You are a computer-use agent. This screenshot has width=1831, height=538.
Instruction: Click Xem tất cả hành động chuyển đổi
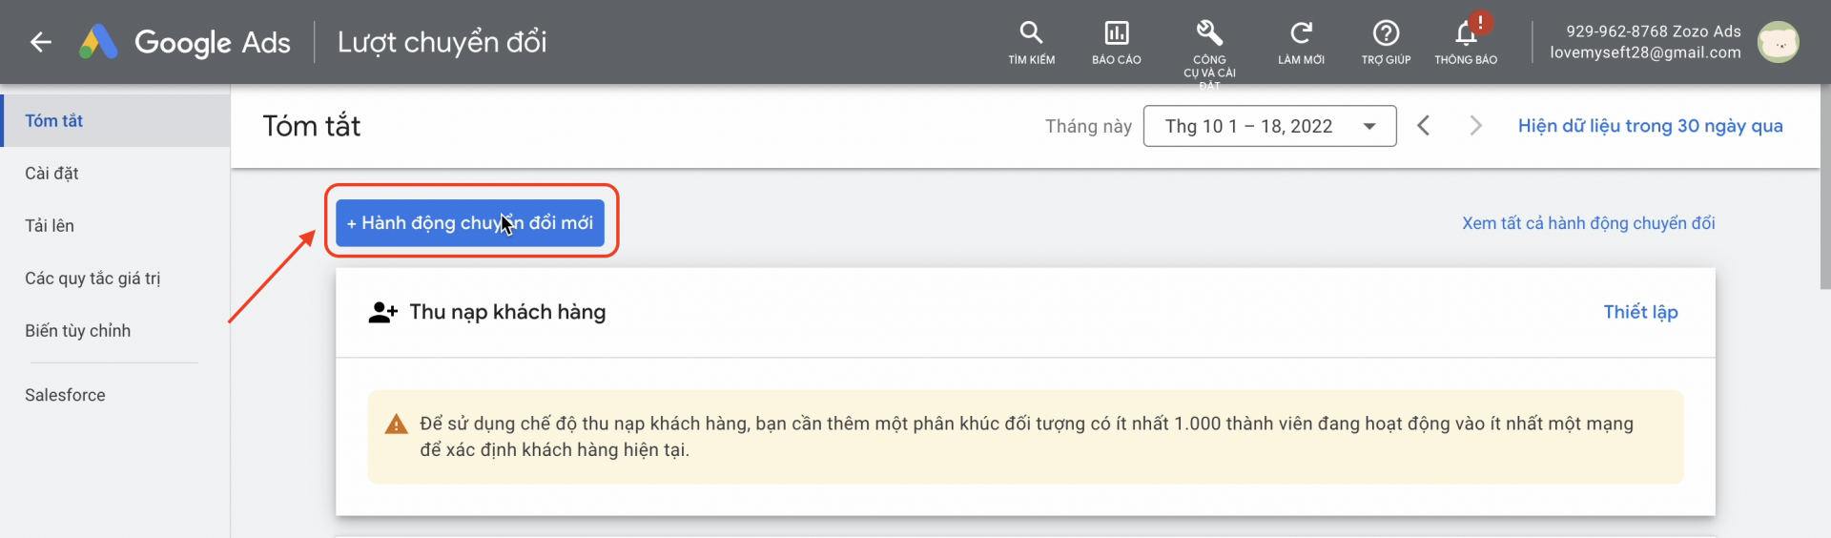(x=1588, y=223)
